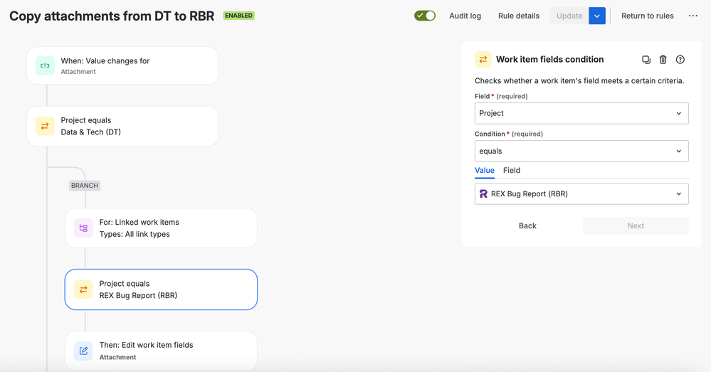The height and width of the screenshot is (372, 711).
Task: Click the branch icon on the 'For: Linked work items' step
Action: point(83,228)
